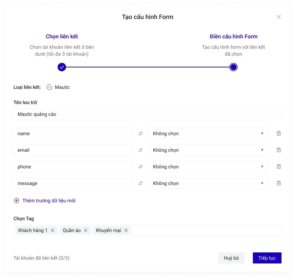This screenshot has height=278, width=295.
Task: Click the Mautic logo icon
Action: pyautogui.click(x=49, y=87)
